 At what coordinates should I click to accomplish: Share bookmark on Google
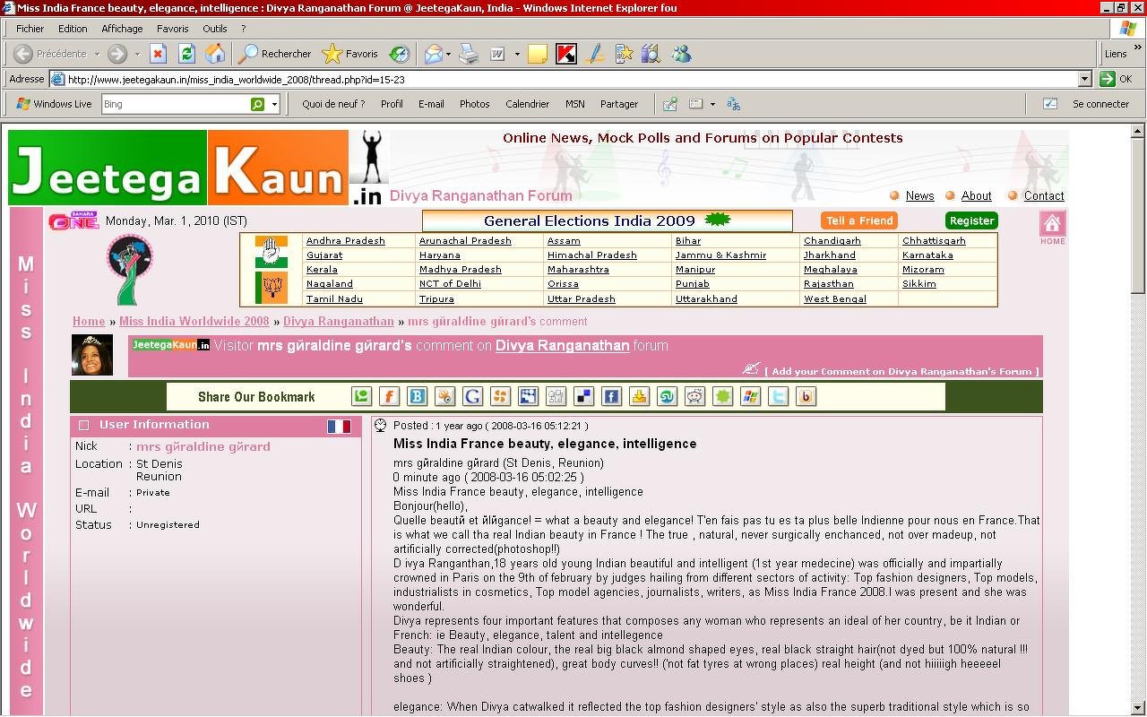[x=472, y=396]
